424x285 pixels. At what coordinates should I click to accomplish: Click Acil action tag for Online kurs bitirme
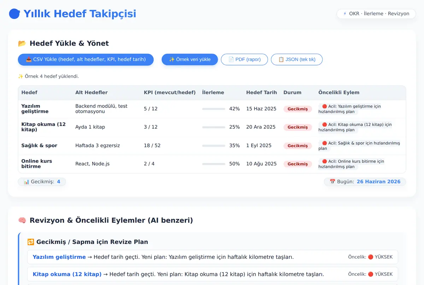[351, 164]
